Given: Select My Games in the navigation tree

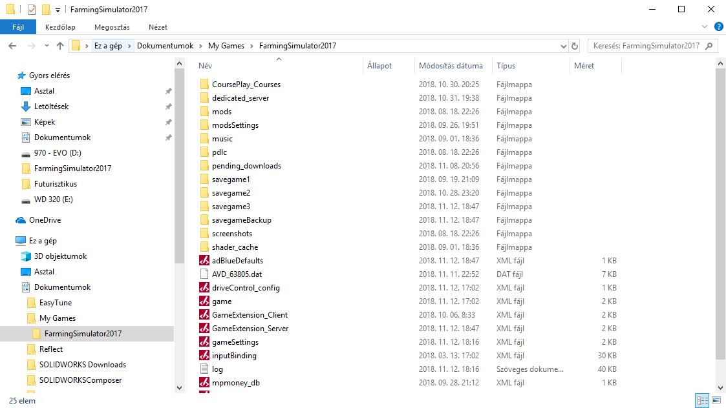Looking at the screenshot, I should 57,318.
